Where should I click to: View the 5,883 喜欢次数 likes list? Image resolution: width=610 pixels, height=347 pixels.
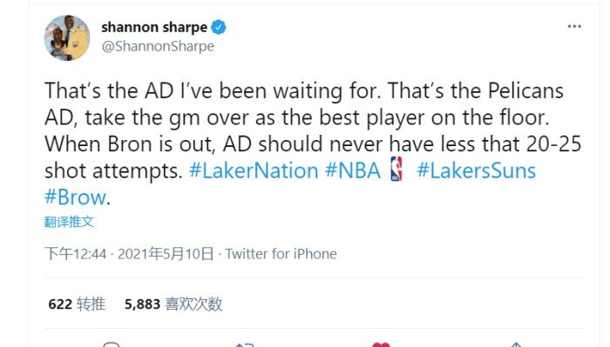(173, 304)
